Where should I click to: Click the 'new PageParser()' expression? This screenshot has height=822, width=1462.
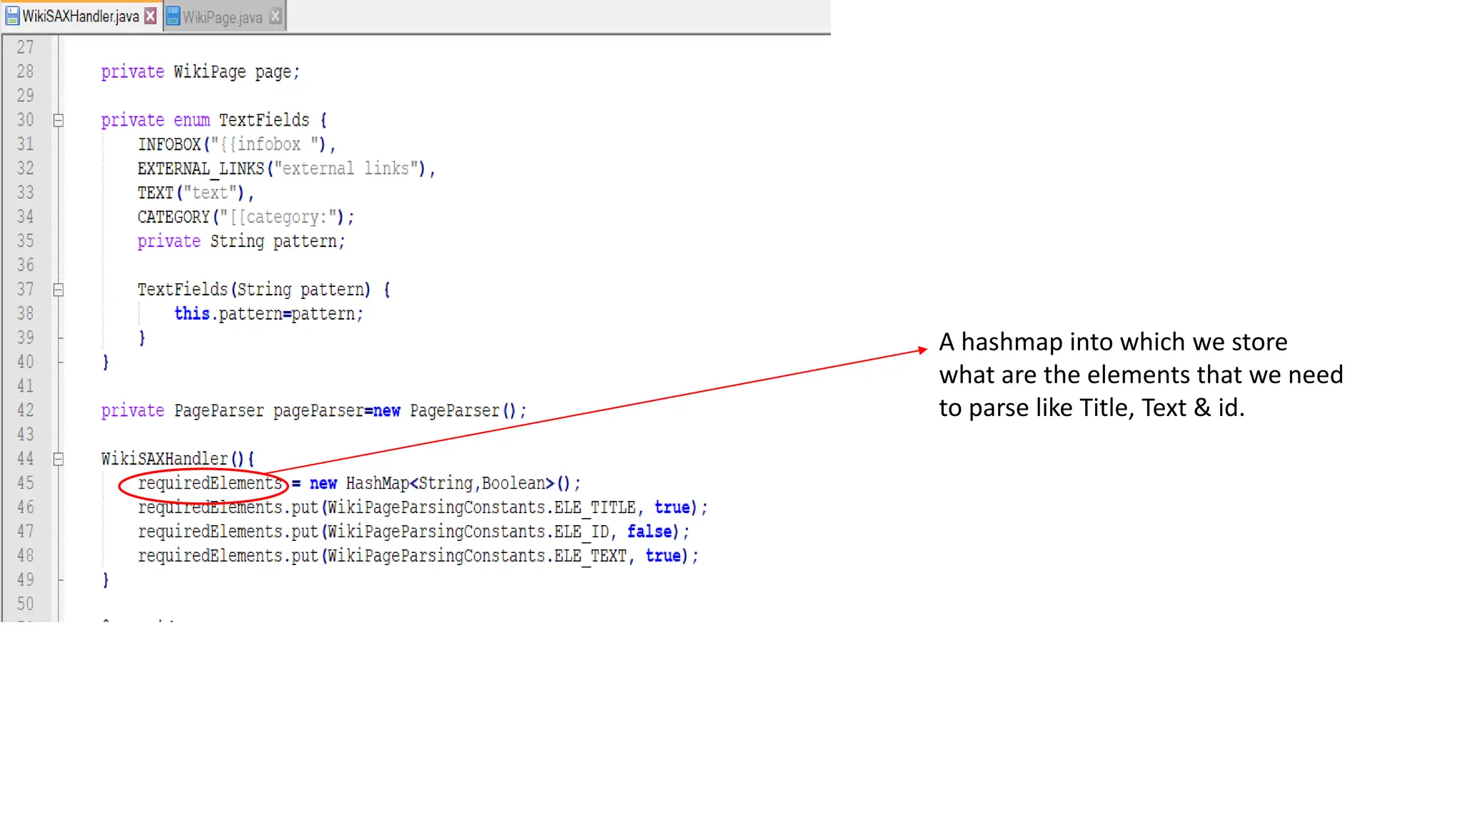tap(445, 411)
